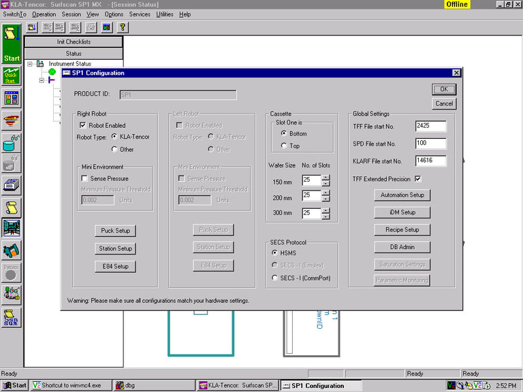
Task: Click the Quick Start sidebar icon
Action: point(12,76)
